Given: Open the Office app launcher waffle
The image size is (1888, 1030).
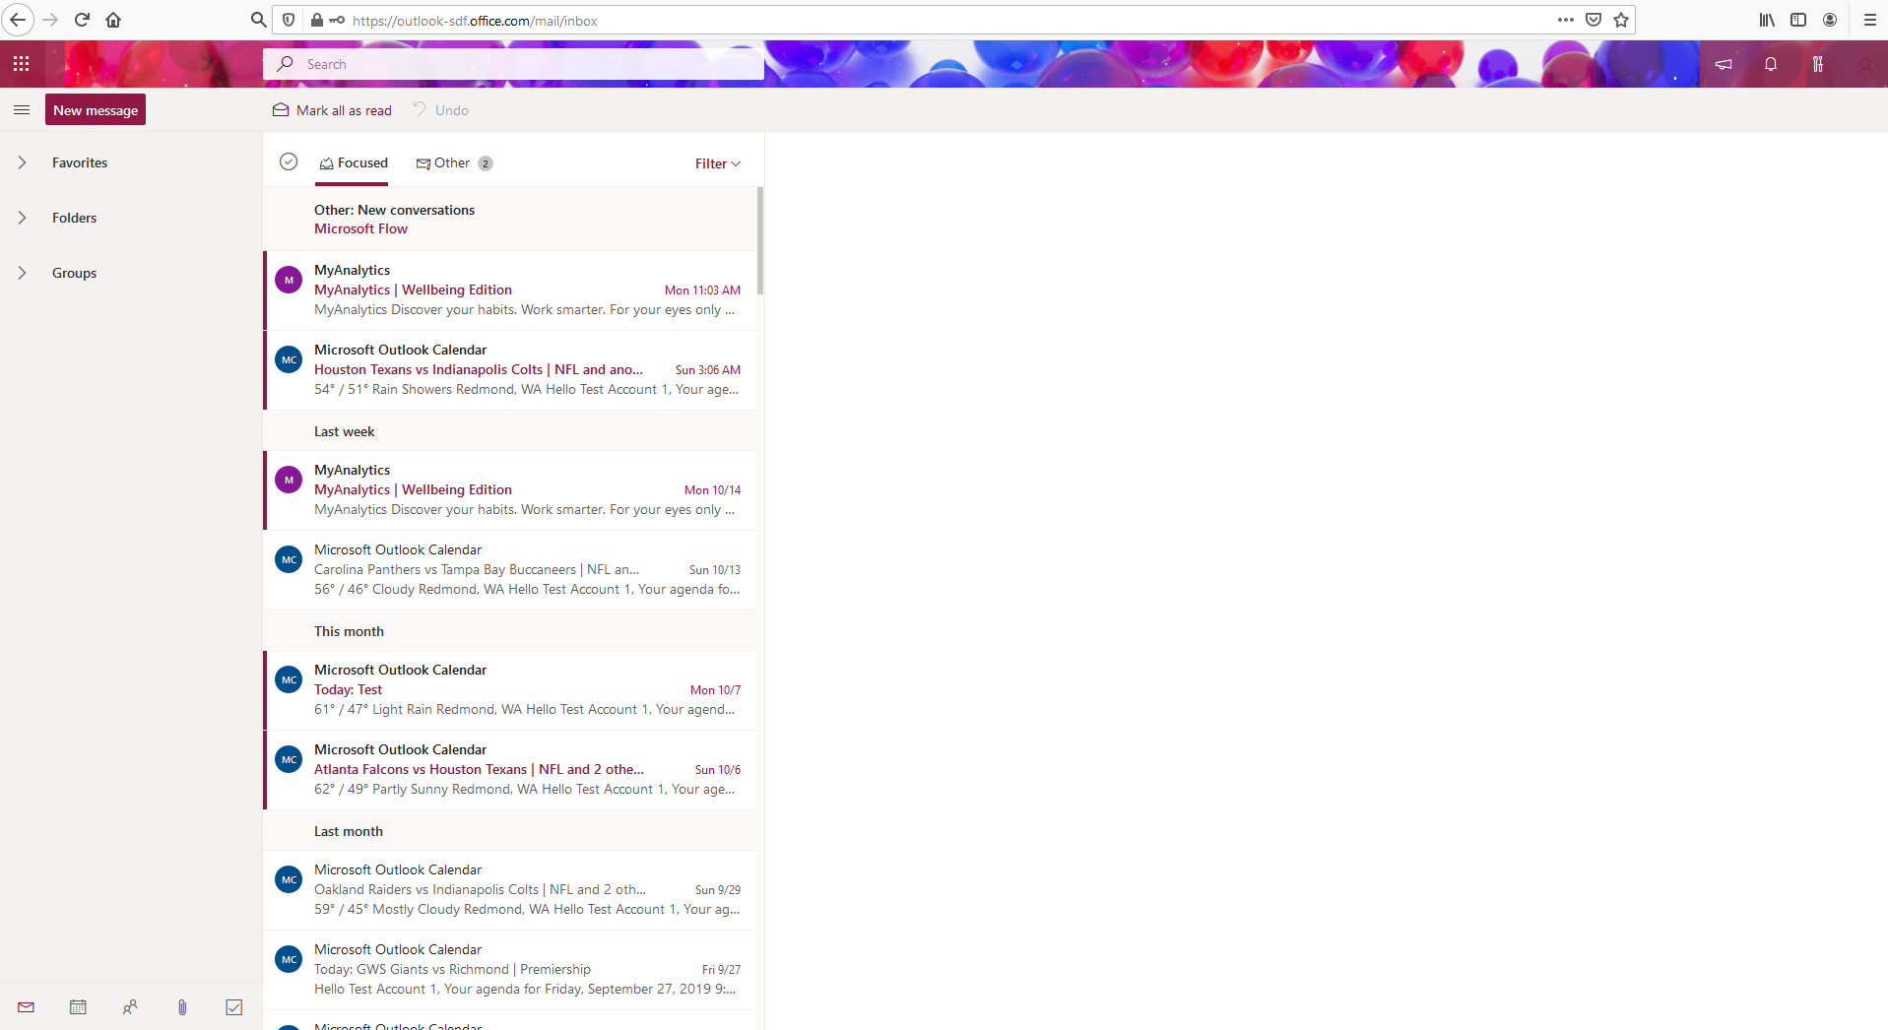Looking at the screenshot, I should point(21,63).
